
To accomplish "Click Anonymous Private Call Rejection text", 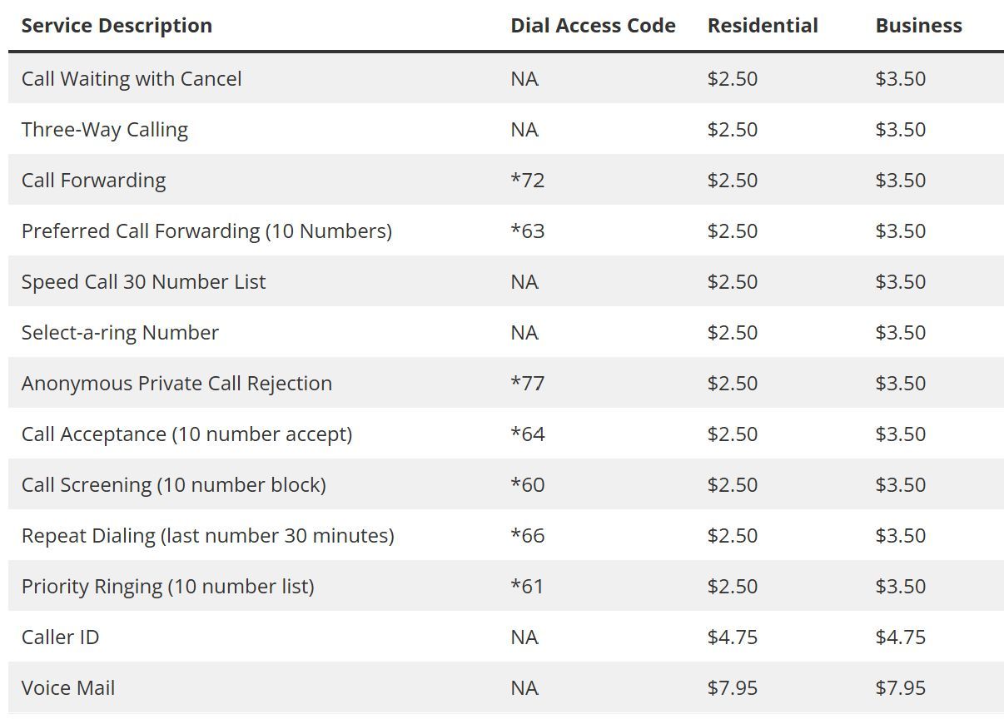I will point(176,384).
